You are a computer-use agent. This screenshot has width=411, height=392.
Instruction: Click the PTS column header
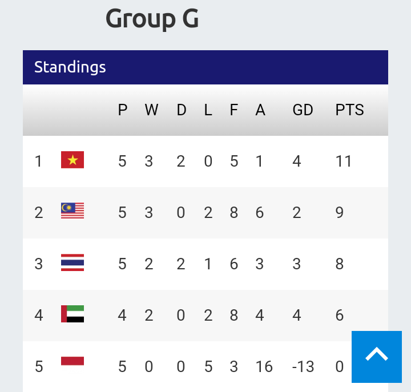pyautogui.click(x=349, y=110)
